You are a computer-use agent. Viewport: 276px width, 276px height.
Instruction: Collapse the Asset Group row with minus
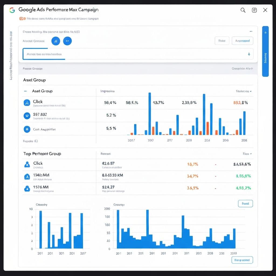(25, 91)
